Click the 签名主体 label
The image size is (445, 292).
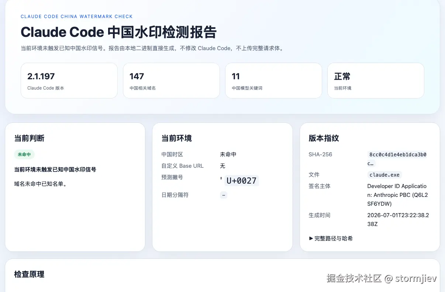click(x=320, y=186)
